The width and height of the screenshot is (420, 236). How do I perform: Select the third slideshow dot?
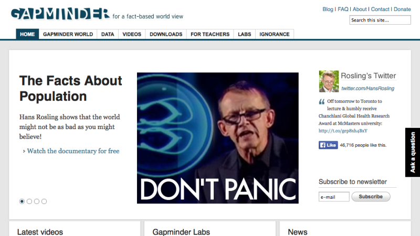point(37,201)
